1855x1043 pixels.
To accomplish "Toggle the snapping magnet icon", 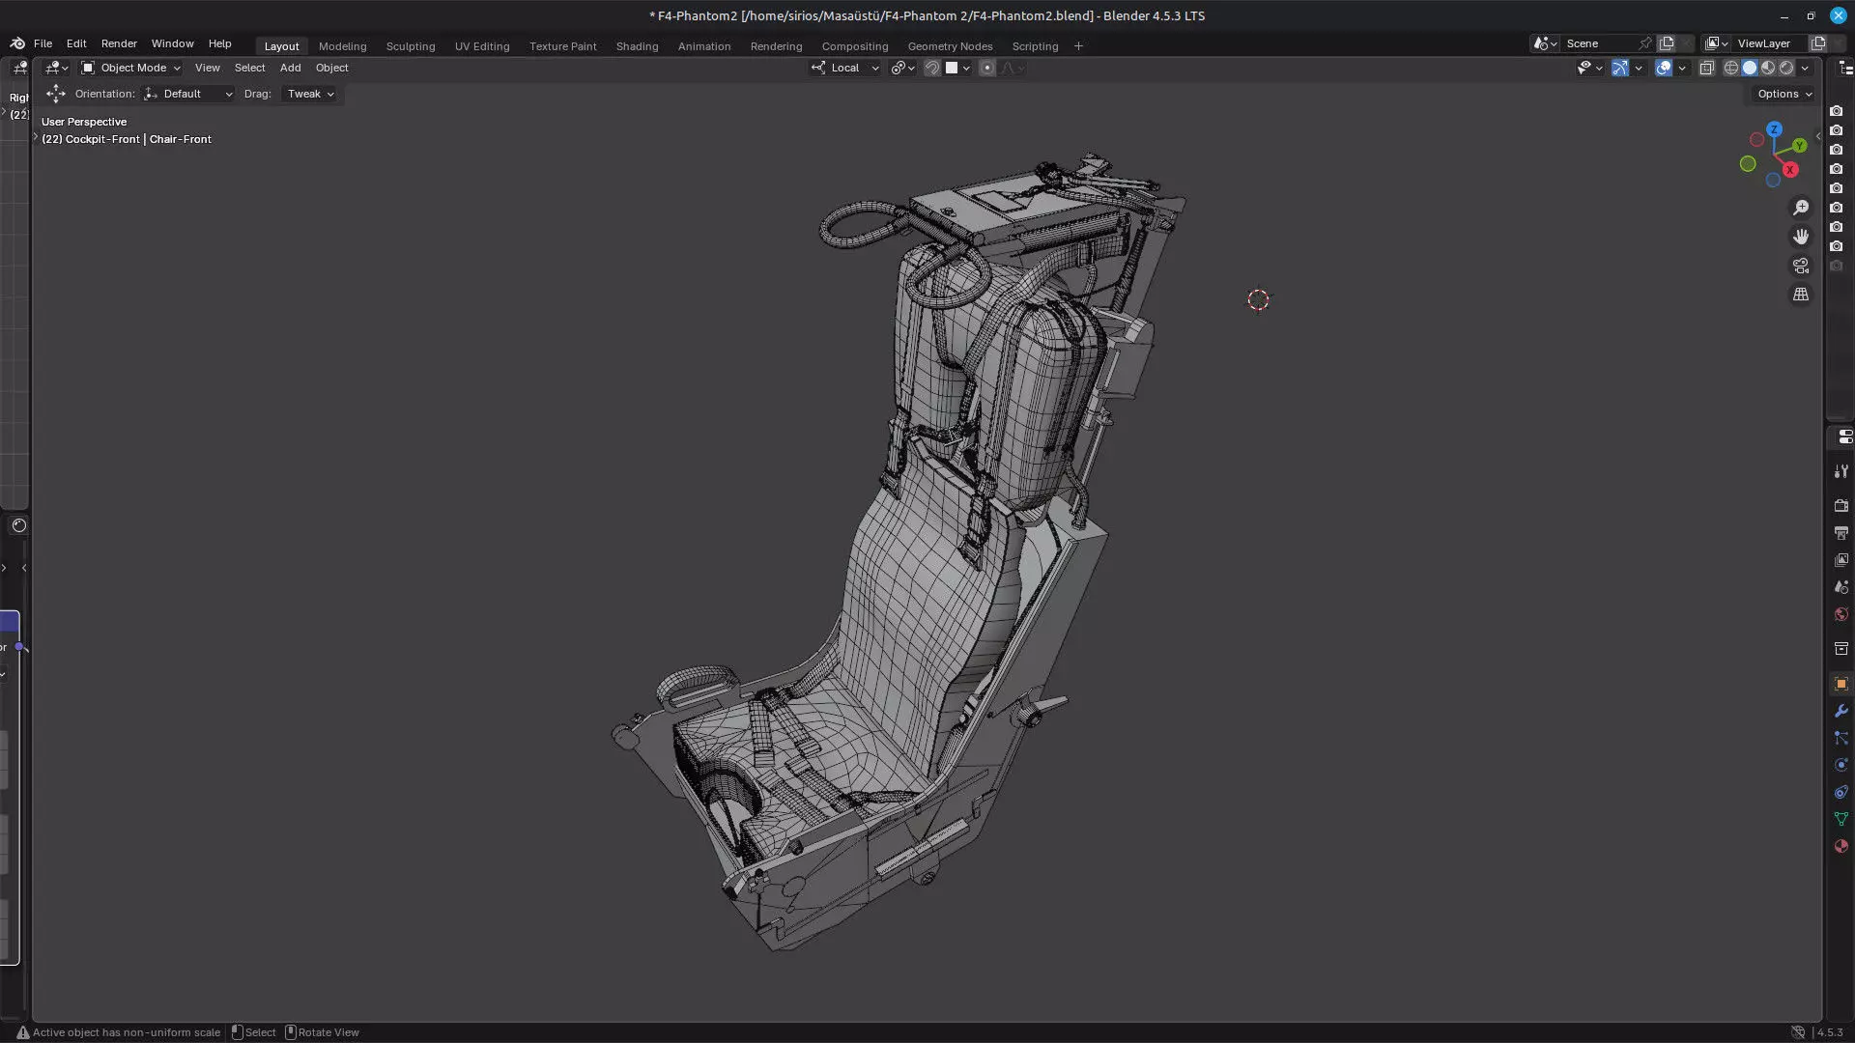I will (x=932, y=68).
